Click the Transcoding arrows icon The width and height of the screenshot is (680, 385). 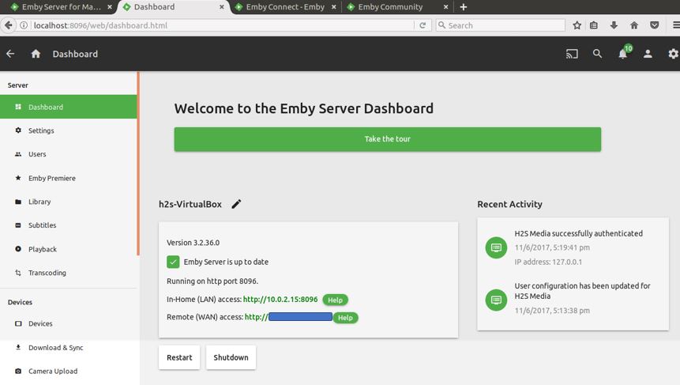[x=18, y=273]
